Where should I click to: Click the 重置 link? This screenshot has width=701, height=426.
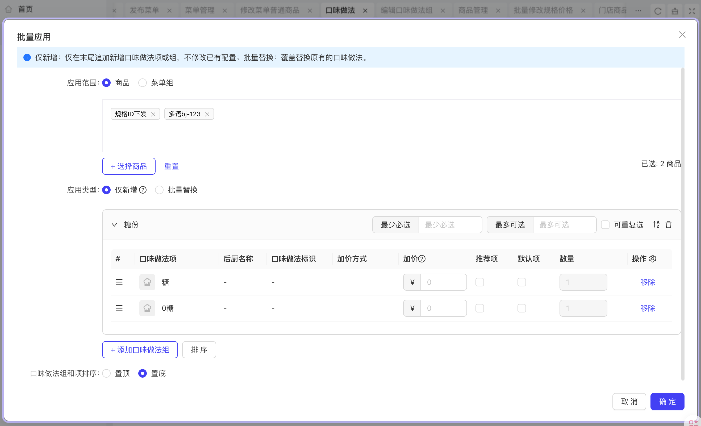(171, 166)
